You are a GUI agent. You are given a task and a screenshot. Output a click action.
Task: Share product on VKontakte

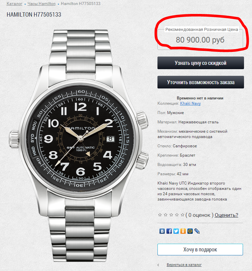[x=162, y=231]
